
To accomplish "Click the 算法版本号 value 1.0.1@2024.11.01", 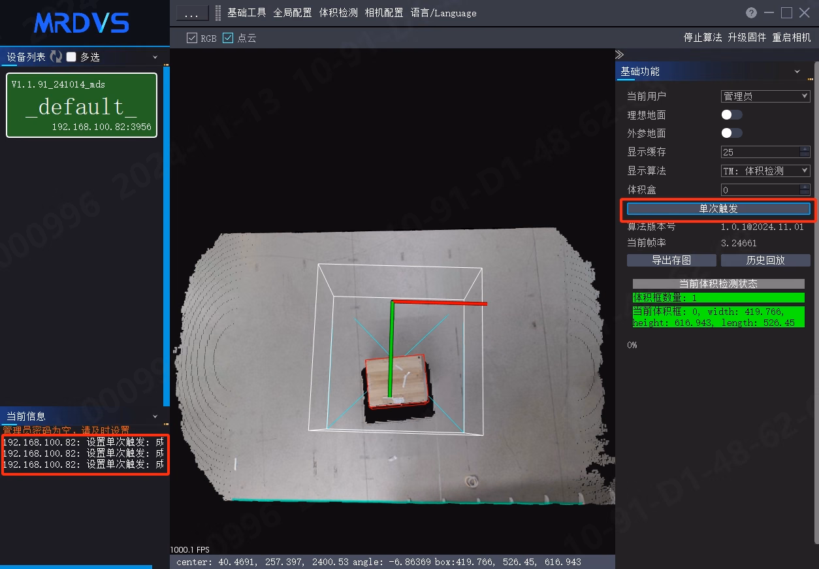I will tap(762, 227).
